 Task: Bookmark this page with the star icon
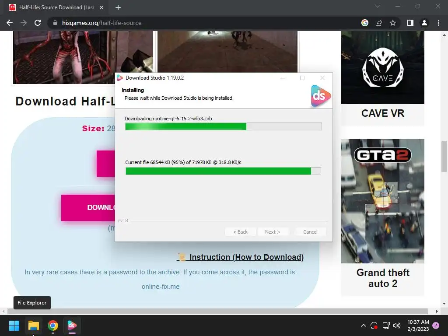393,23
